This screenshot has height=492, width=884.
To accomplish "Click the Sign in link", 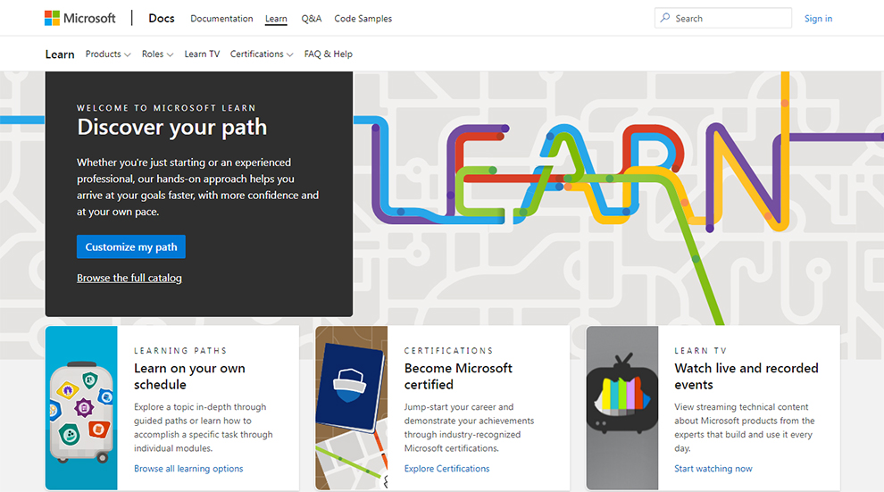I will pyautogui.click(x=818, y=19).
